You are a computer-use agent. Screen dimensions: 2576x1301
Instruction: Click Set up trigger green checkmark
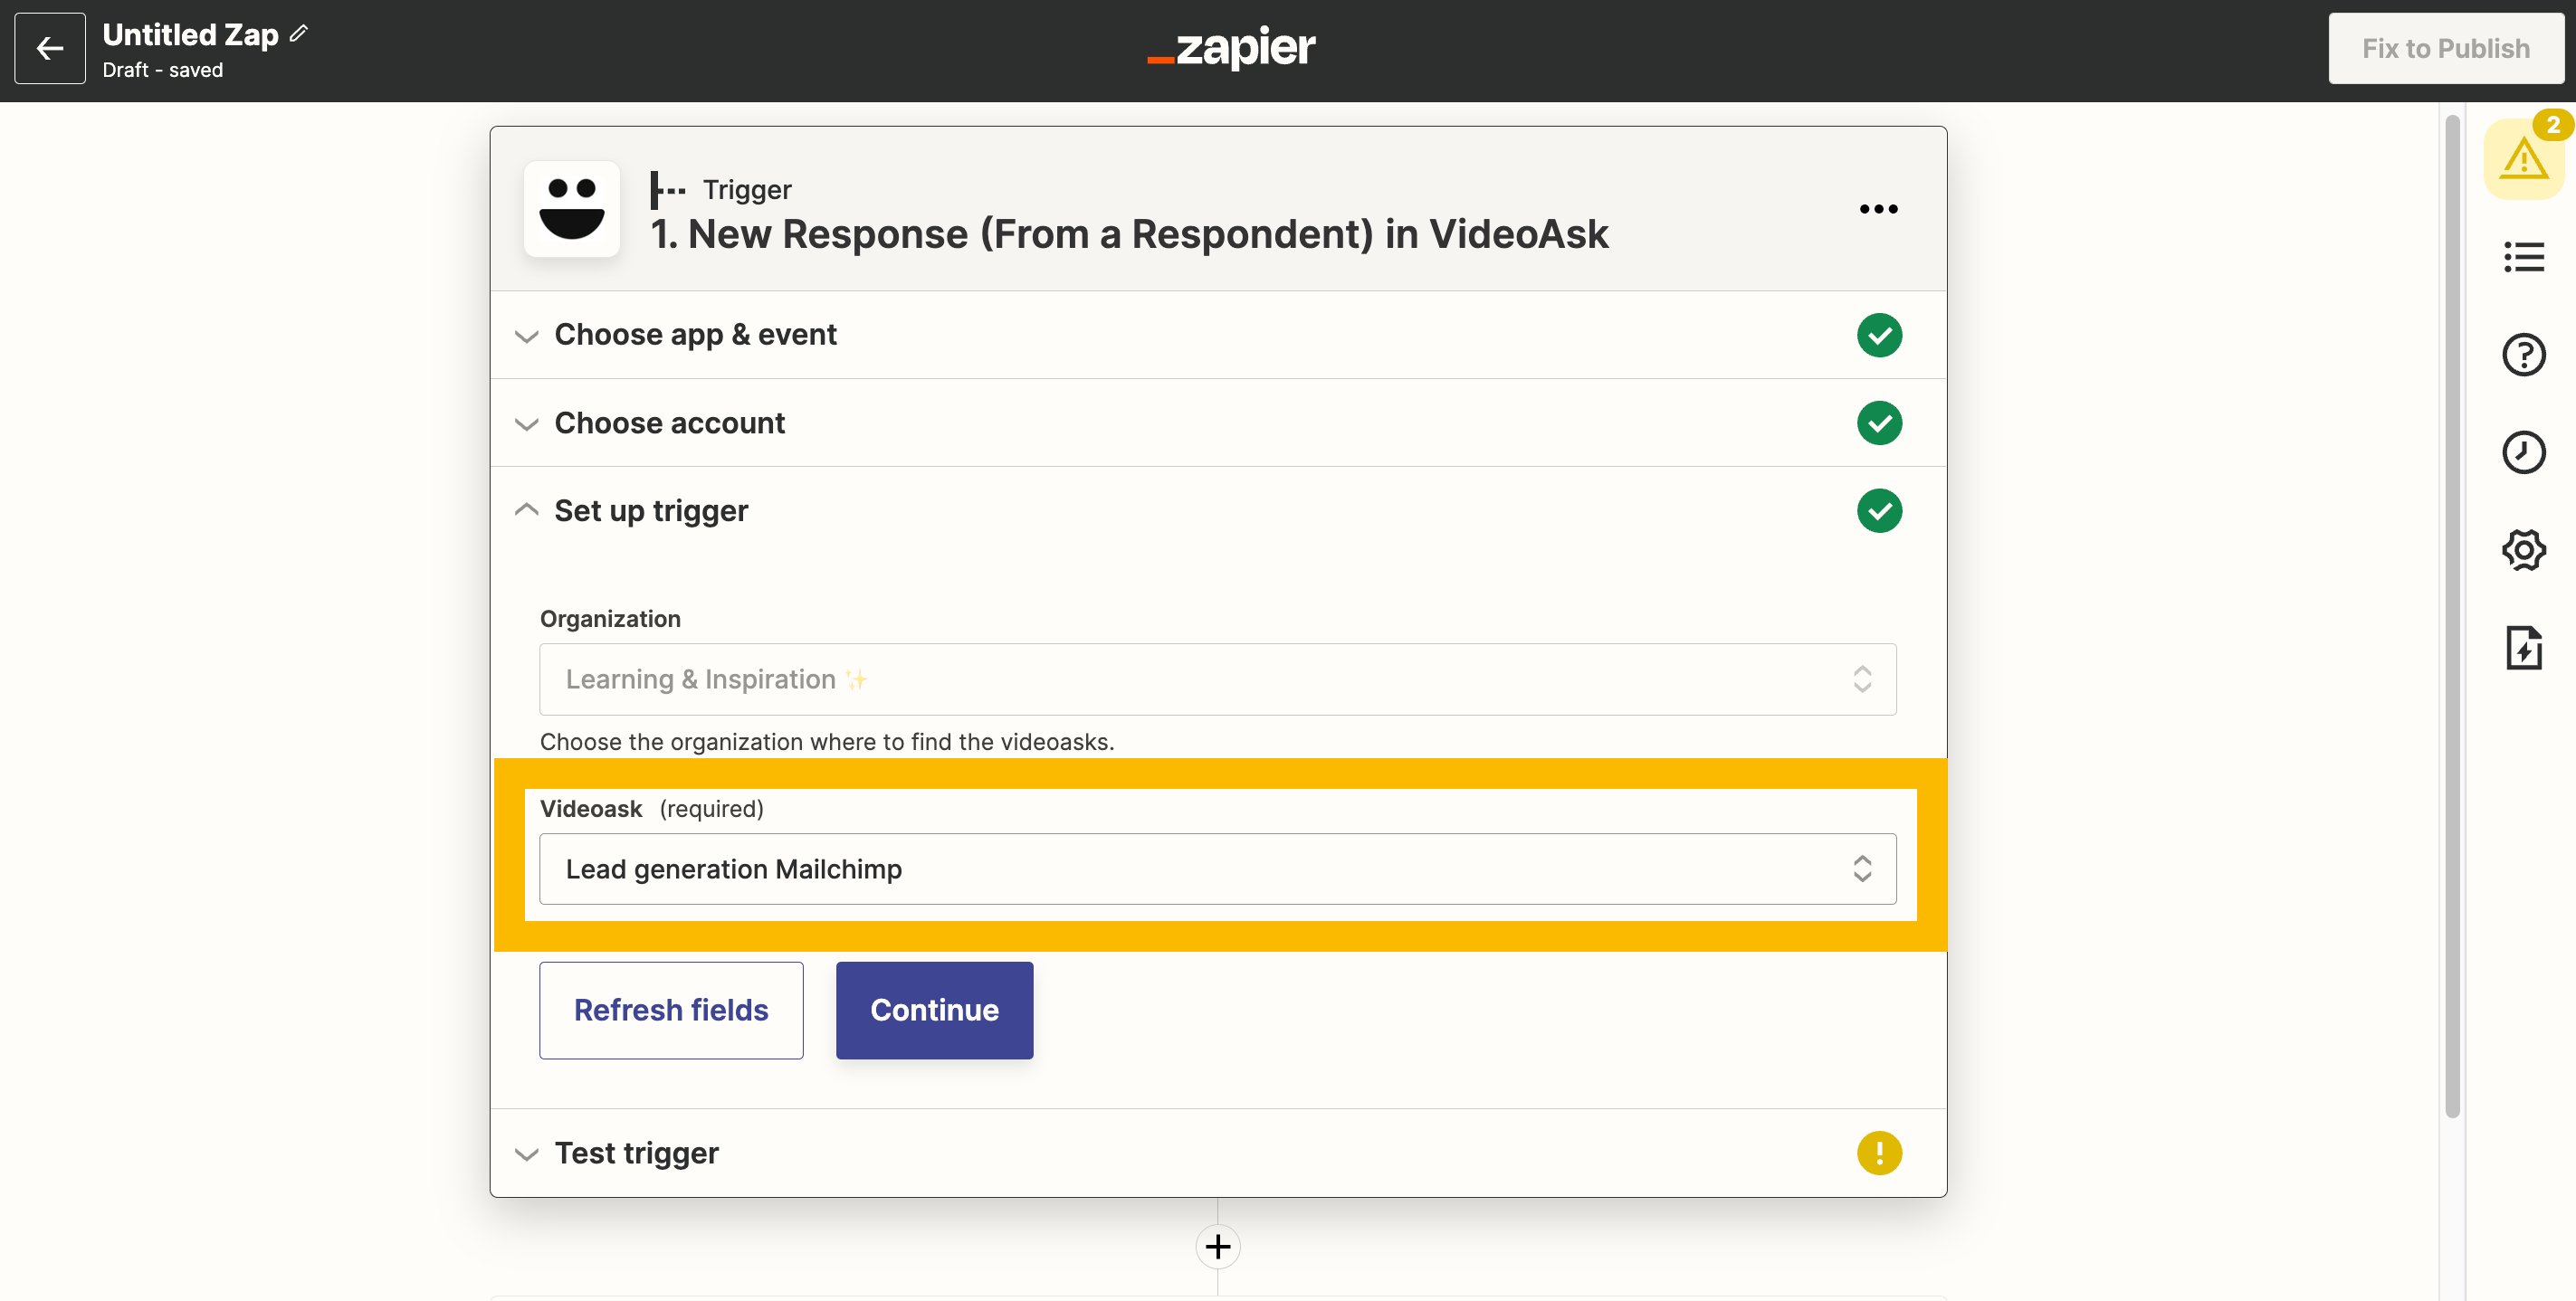pos(1879,510)
